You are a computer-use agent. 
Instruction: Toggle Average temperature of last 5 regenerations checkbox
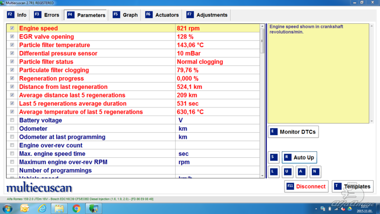point(12,112)
